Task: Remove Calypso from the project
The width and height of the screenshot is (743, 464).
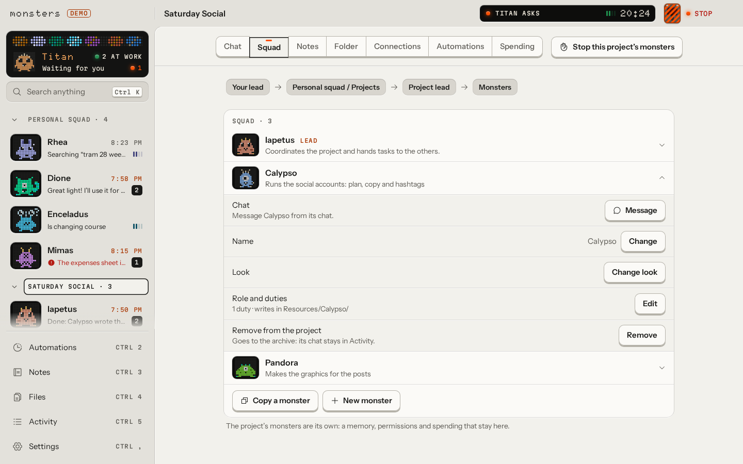Action: tap(642, 335)
